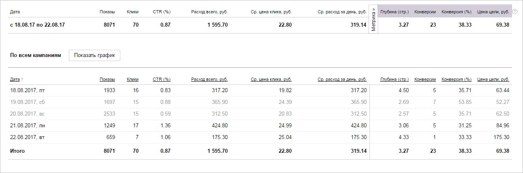The image size is (523, 173).
Task: Sort by Конверсия (%) column header
Action: click(x=456, y=80)
